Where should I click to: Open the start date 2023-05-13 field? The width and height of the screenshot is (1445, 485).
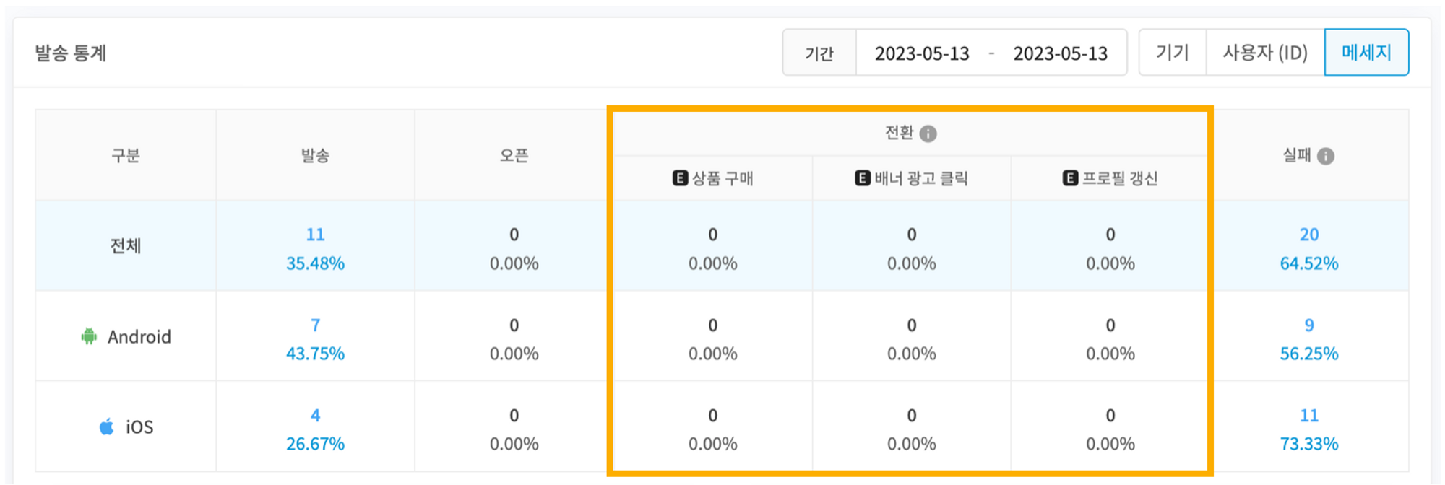922,53
